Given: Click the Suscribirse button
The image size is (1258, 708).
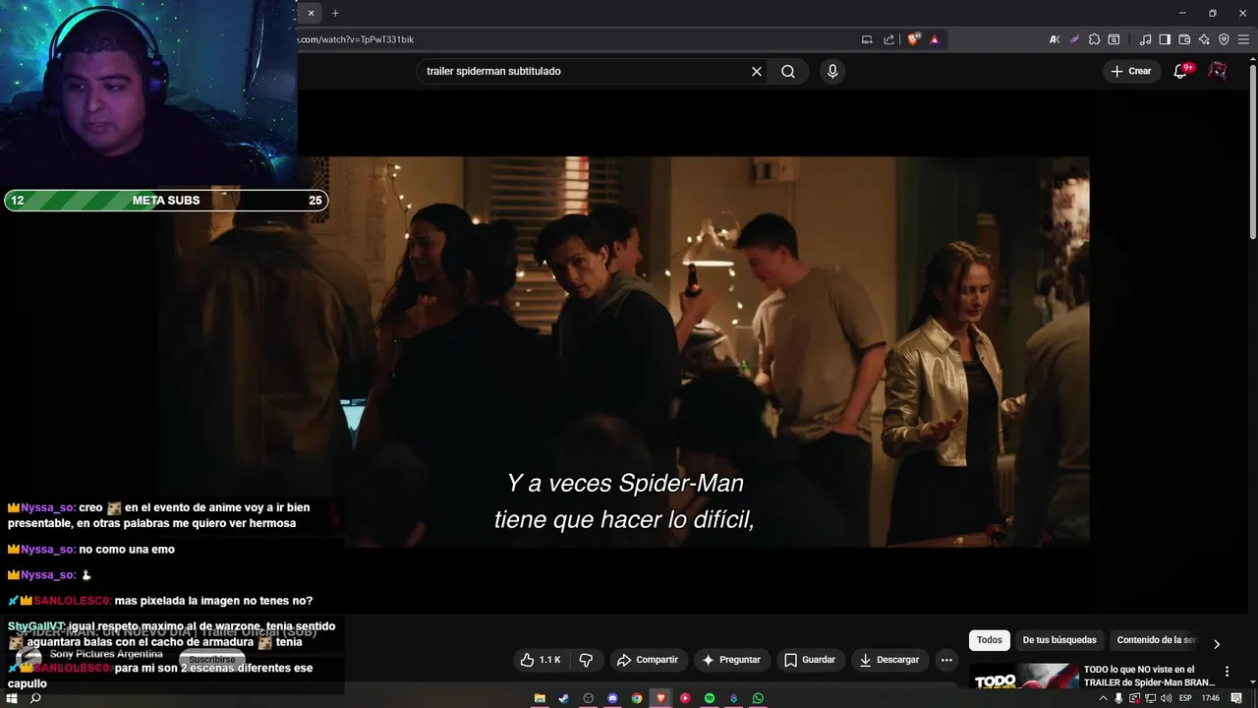Looking at the screenshot, I should coord(212,659).
